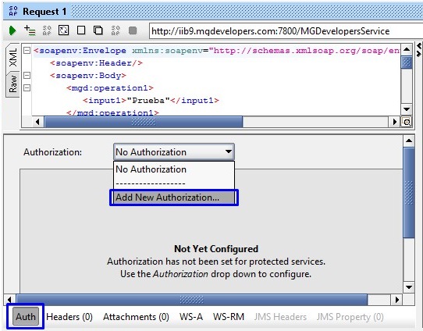
Task: Click the Auth panel scroll up arrow
Action: pos(409,141)
